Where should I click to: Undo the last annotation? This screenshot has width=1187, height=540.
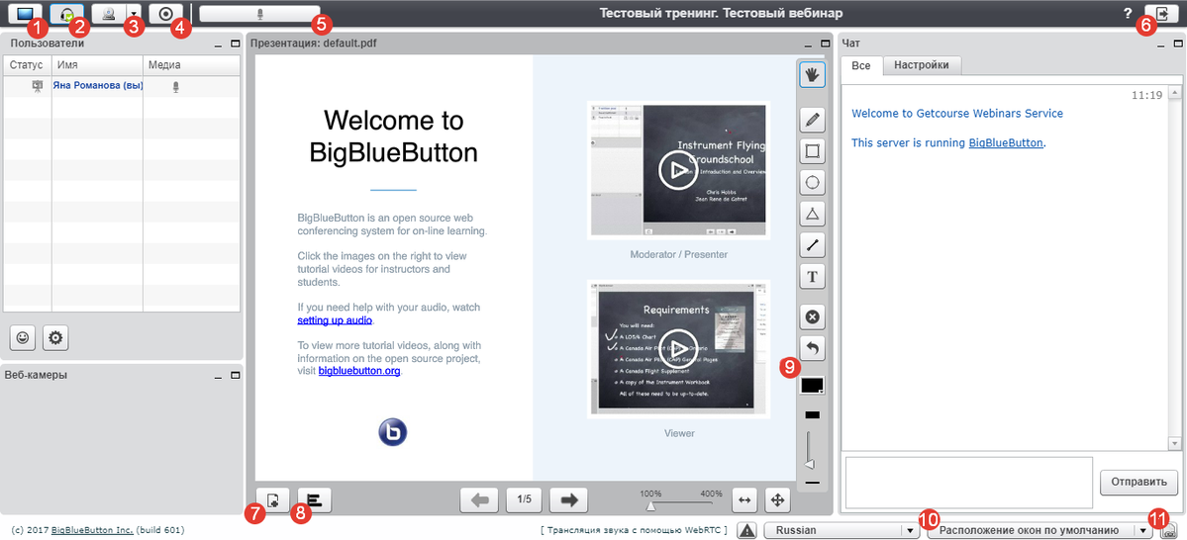click(812, 349)
